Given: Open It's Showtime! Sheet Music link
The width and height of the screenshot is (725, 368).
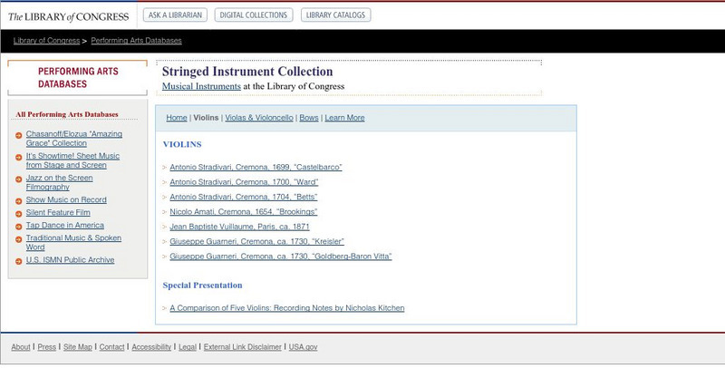Looking at the screenshot, I should (x=72, y=160).
